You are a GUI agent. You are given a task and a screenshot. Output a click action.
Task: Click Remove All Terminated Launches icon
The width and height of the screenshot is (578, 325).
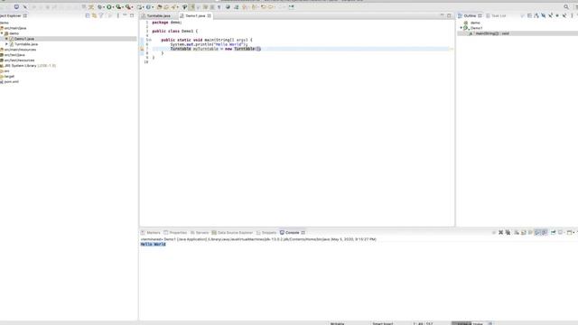click(x=508, y=233)
